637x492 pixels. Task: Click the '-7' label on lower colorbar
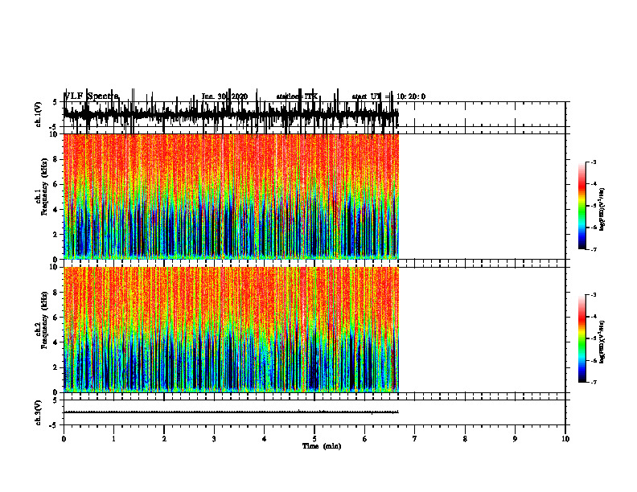(594, 383)
